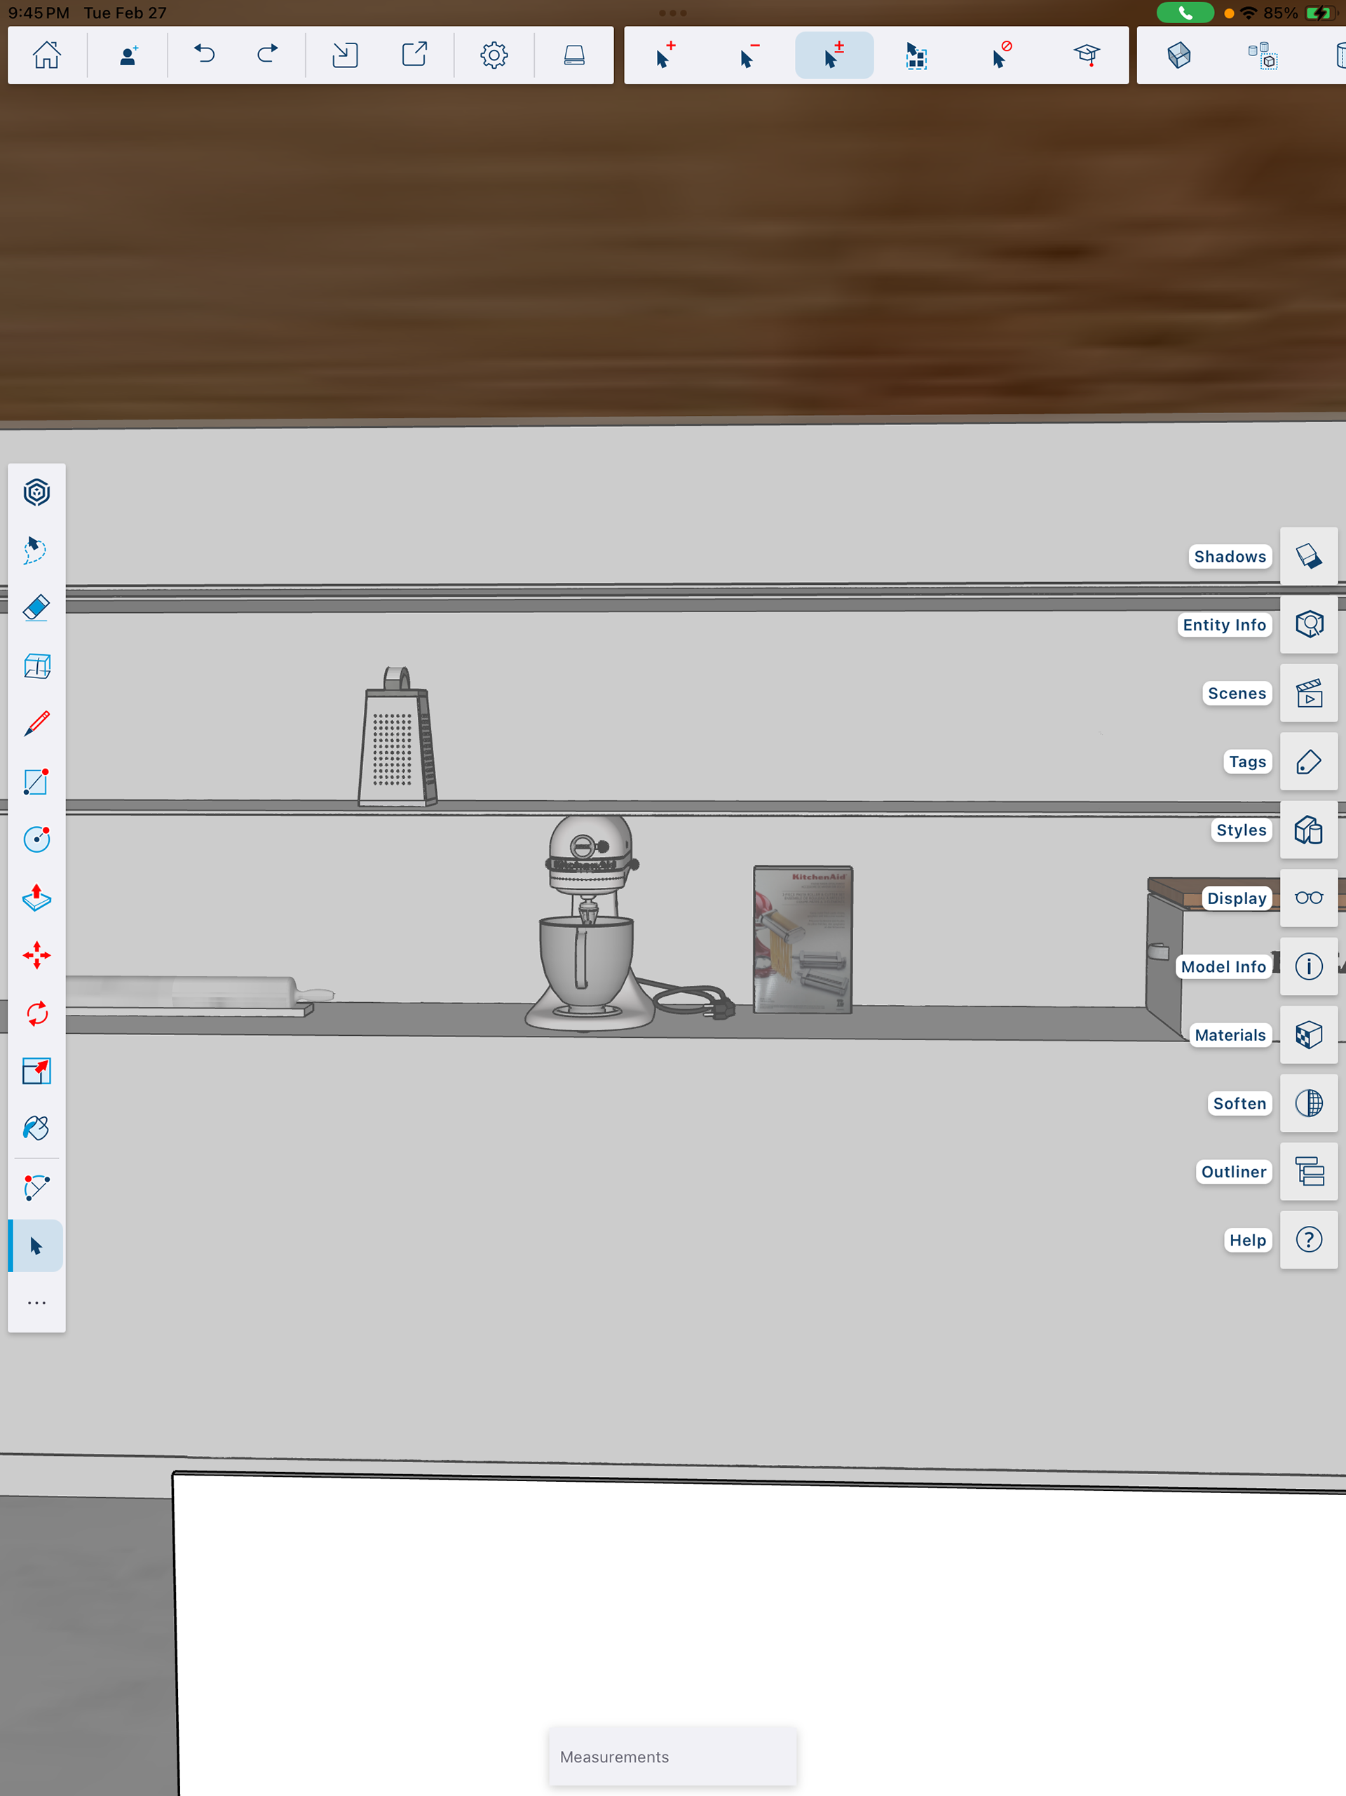This screenshot has height=1796, width=1346.
Task: Expand more tools with three dots
Action: (x=36, y=1303)
